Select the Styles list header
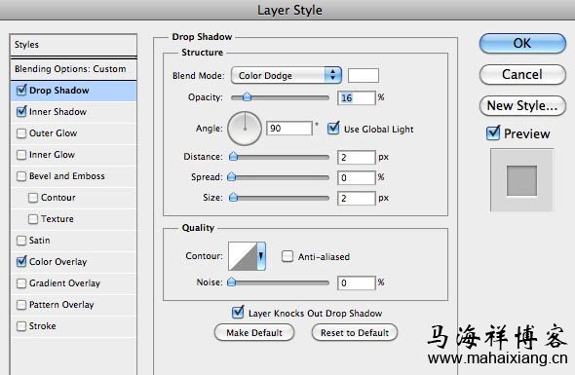 pos(73,45)
